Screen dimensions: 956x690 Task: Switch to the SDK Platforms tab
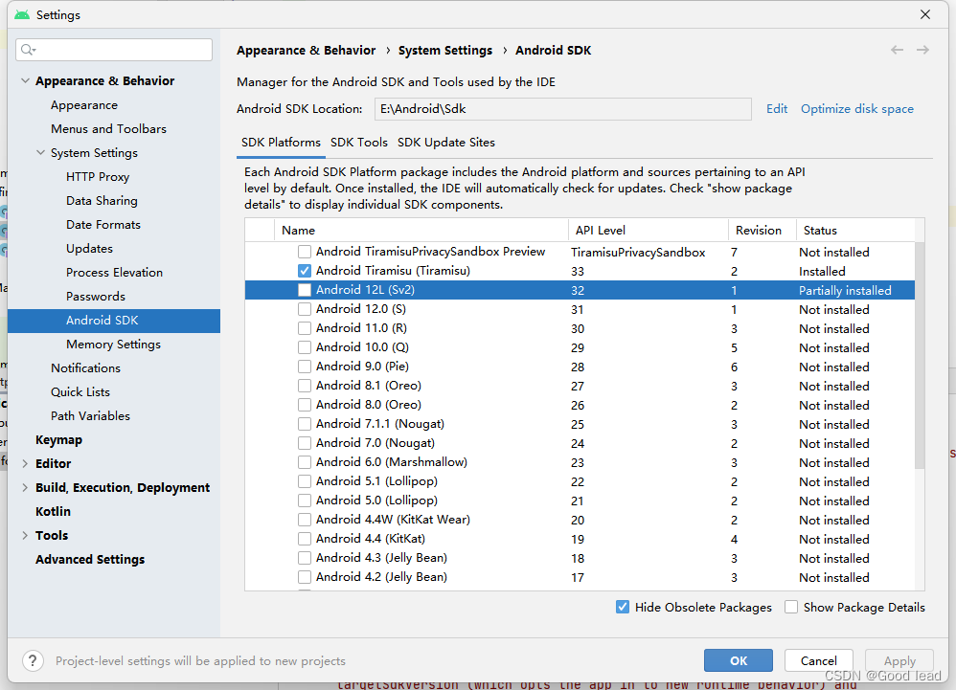(x=281, y=143)
